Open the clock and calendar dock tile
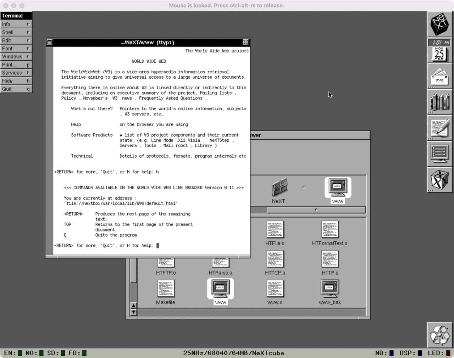 [439, 50]
